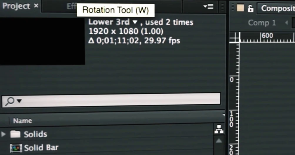Image resolution: width=295 pixels, height=155 pixels.
Task: Switch to the Project panel tab
Action: pyautogui.click(x=16, y=6)
